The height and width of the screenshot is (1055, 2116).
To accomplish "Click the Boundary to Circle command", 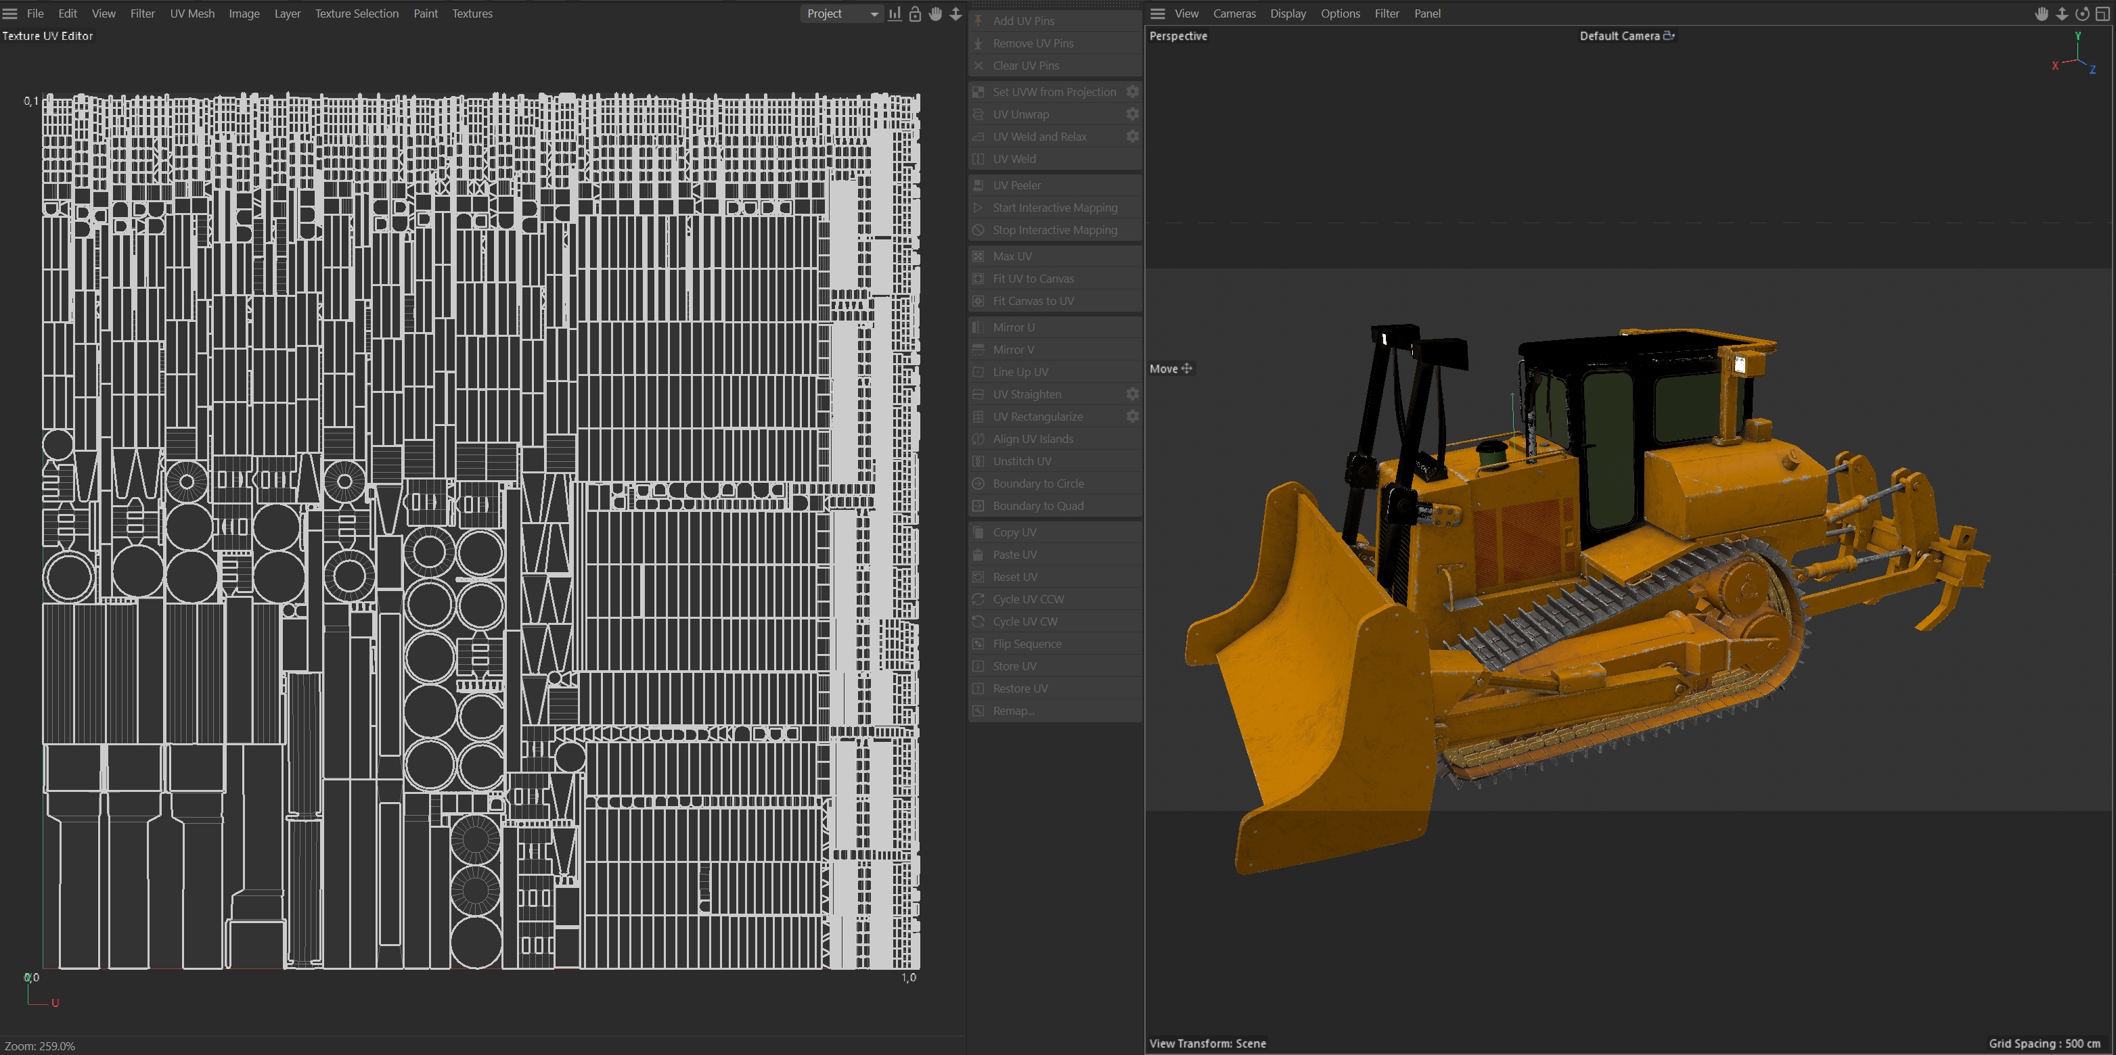I will [1037, 484].
